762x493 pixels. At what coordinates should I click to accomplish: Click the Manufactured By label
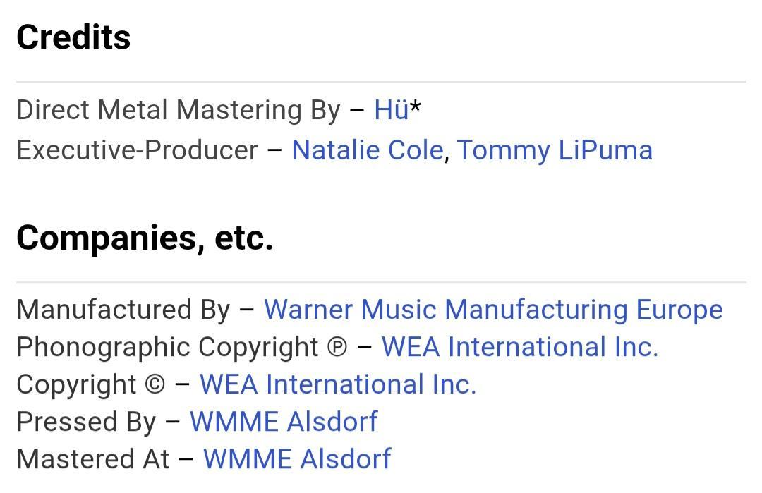click(123, 310)
